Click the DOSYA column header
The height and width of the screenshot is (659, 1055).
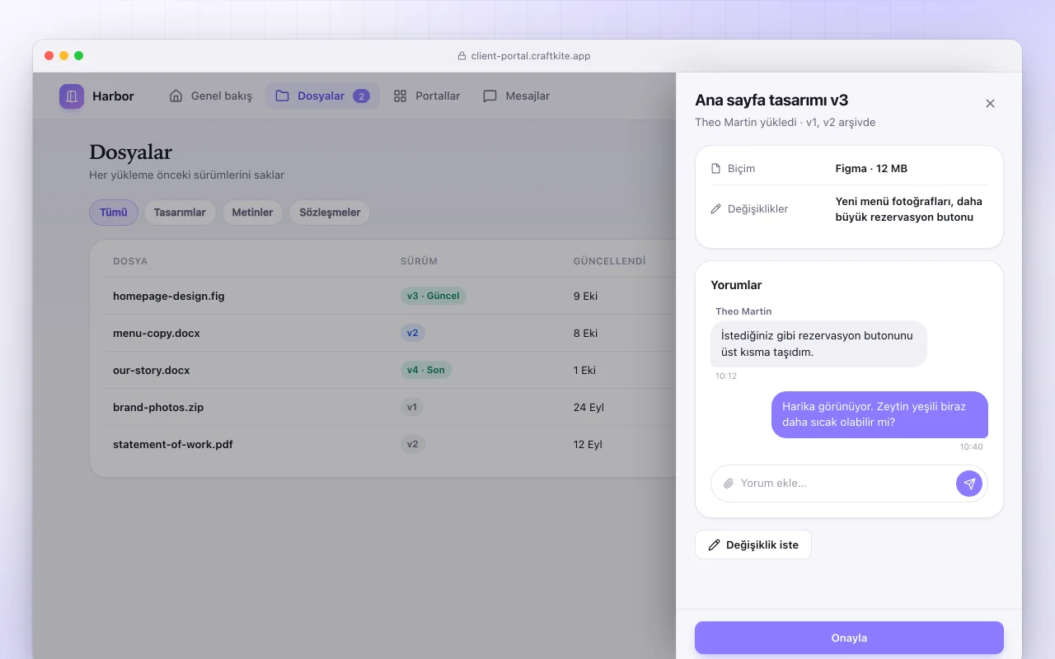tap(130, 261)
